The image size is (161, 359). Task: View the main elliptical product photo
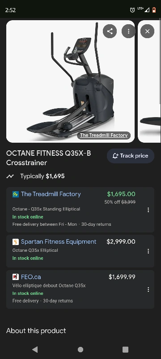tap(71, 81)
